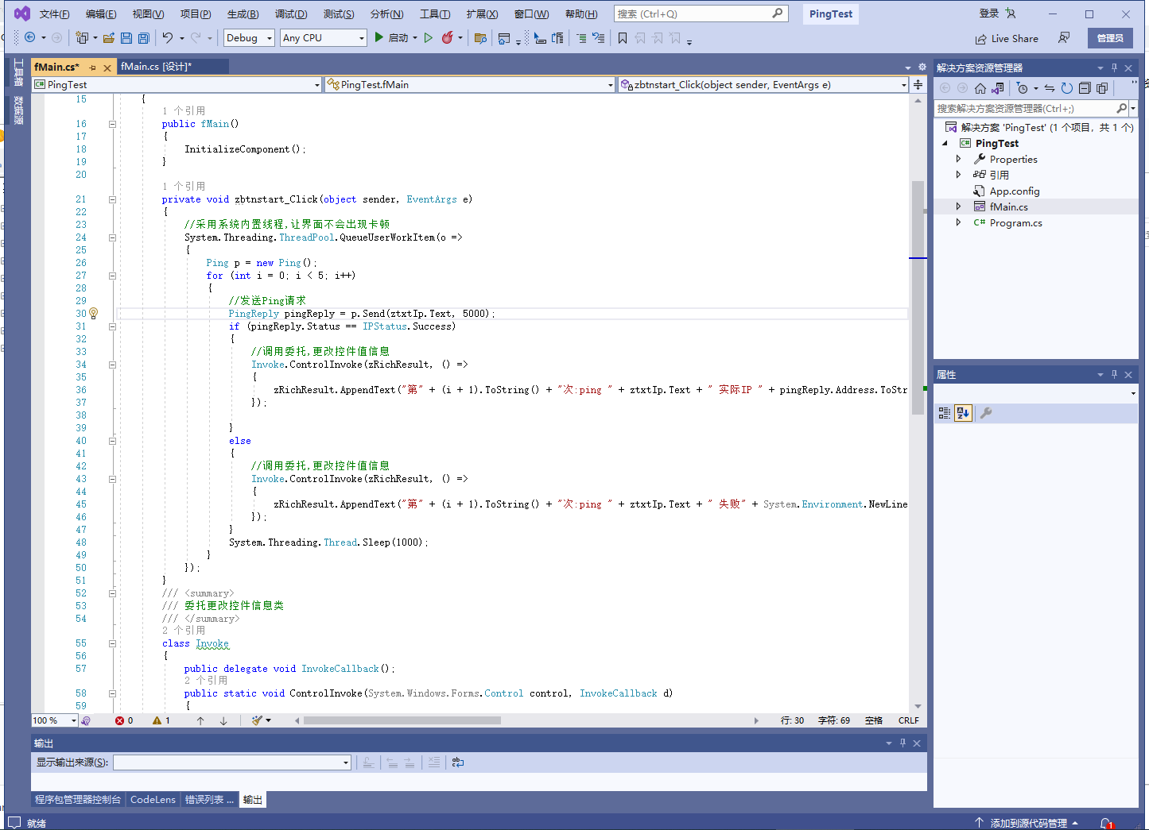Collapse the Invoke class at line 55
Viewport: 1149px width, 830px height.
point(112,643)
